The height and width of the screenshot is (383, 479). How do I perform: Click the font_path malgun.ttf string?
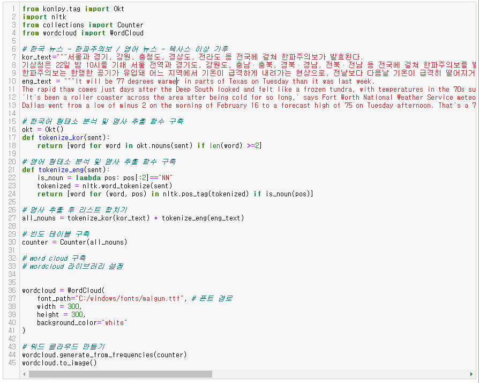(129, 299)
